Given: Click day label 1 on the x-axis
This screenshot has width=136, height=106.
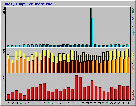Looking at the screenshot, I should point(9,103).
